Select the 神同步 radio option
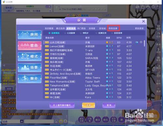 click(84, 33)
